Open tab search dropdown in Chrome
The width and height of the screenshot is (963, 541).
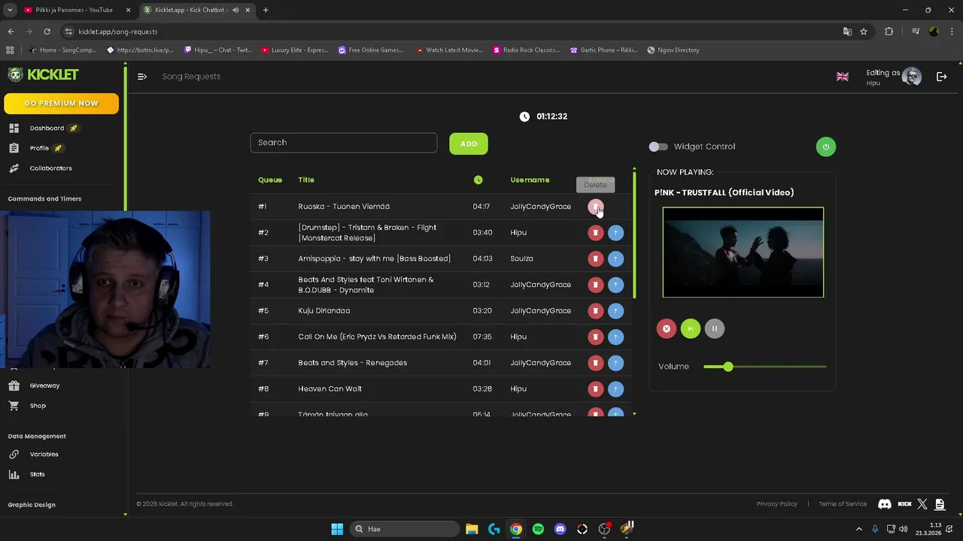(x=10, y=10)
